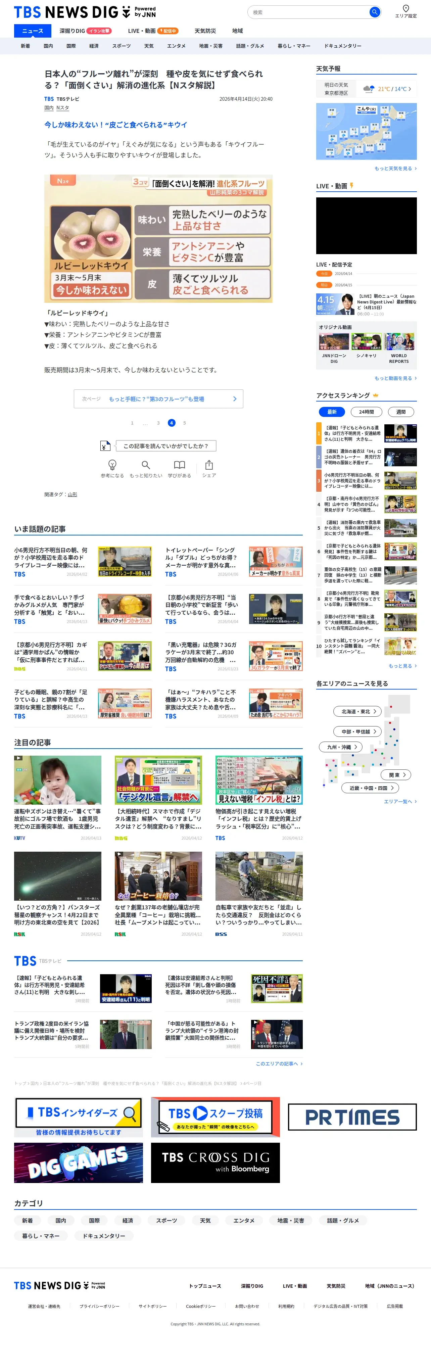This screenshot has height=1371, width=431.
Task: Open スポーツ in the top sub-navigation
Action: coord(121,46)
